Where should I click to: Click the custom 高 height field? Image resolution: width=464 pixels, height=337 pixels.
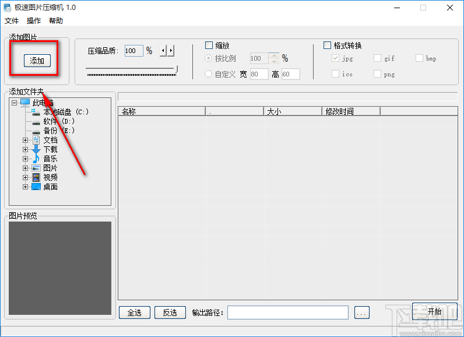point(291,74)
